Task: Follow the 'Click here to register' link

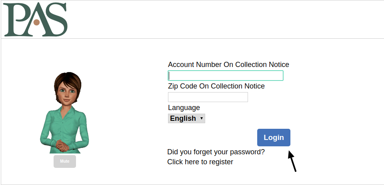Action: 200,162
